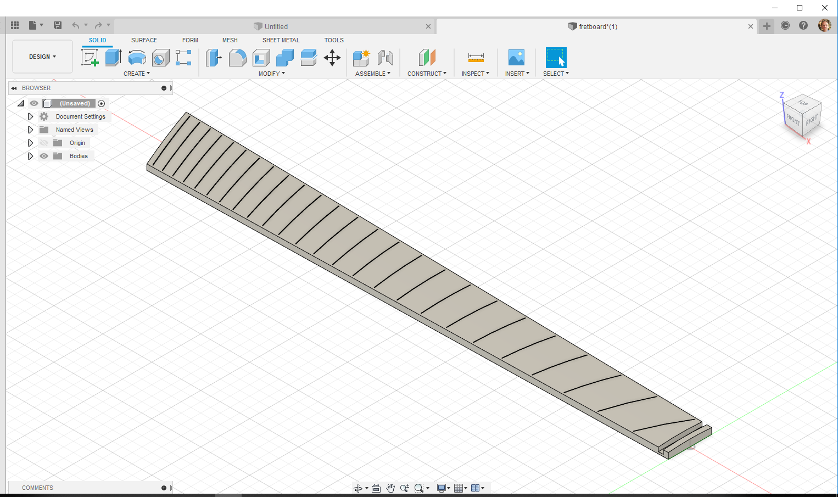This screenshot has height=497, width=838.
Task: Expand the Named Views node
Action: [x=30, y=130]
